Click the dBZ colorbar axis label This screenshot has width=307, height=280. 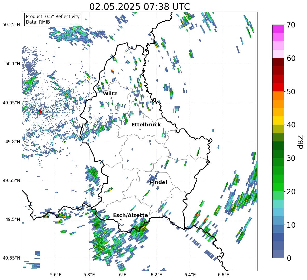pos(301,142)
